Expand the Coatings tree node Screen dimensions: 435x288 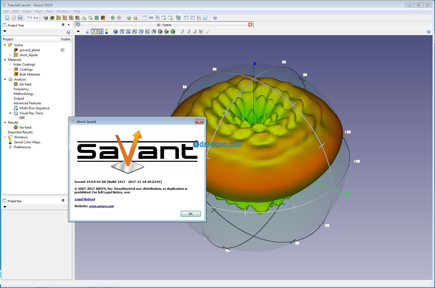pos(10,69)
